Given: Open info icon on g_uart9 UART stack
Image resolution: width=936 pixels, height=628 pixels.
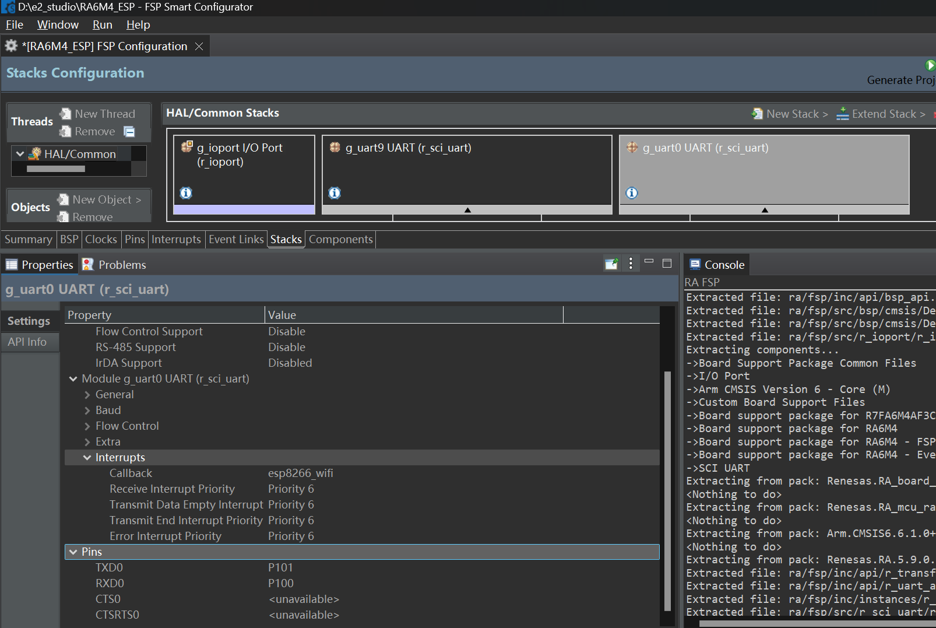Looking at the screenshot, I should pos(335,192).
